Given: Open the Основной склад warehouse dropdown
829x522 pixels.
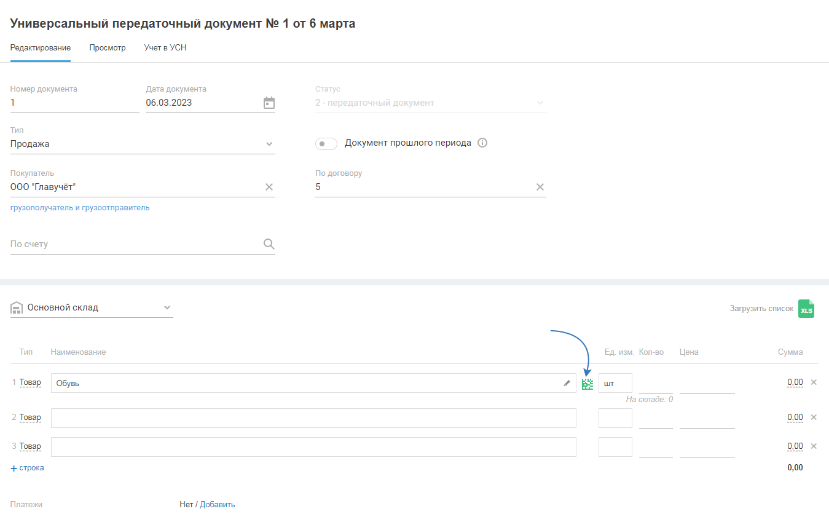Looking at the screenshot, I should 167,307.
